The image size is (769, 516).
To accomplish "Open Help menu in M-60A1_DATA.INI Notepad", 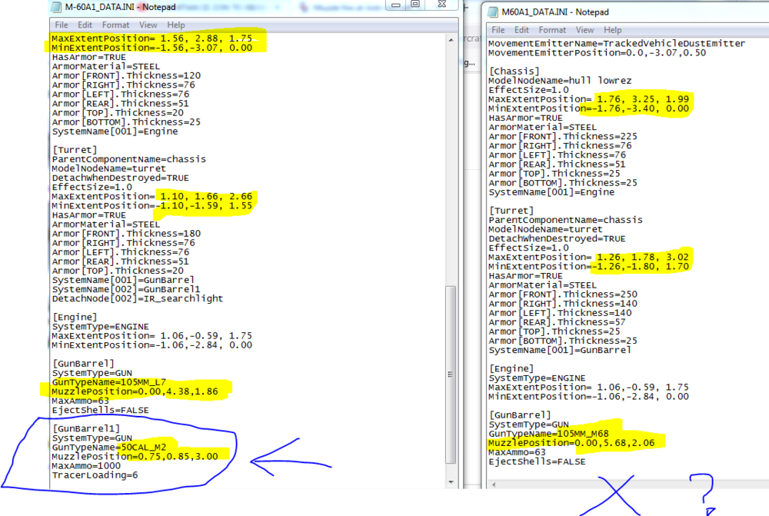I will [x=176, y=25].
